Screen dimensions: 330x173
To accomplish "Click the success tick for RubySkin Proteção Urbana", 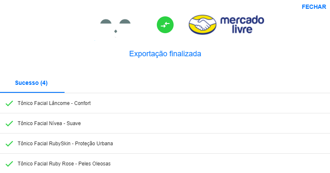I will click(9, 144).
